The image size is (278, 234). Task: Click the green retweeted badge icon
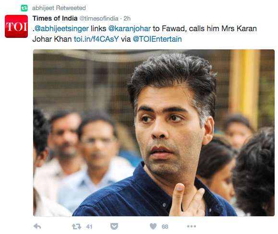[x=24, y=8]
